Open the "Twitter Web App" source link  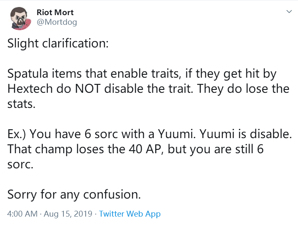tap(130, 214)
